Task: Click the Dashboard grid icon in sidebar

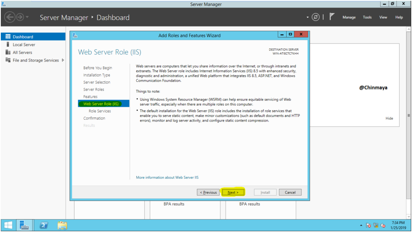Action: pyautogui.click(x=8, y=36)
